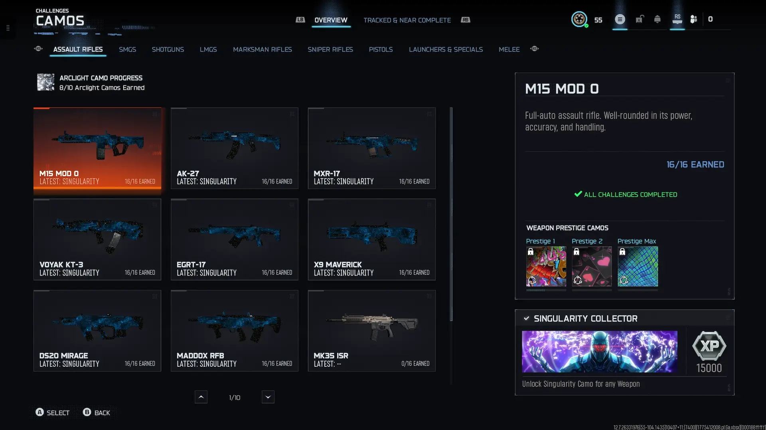
Task: Go to previous page with up chevron
Action: point(201,397)
